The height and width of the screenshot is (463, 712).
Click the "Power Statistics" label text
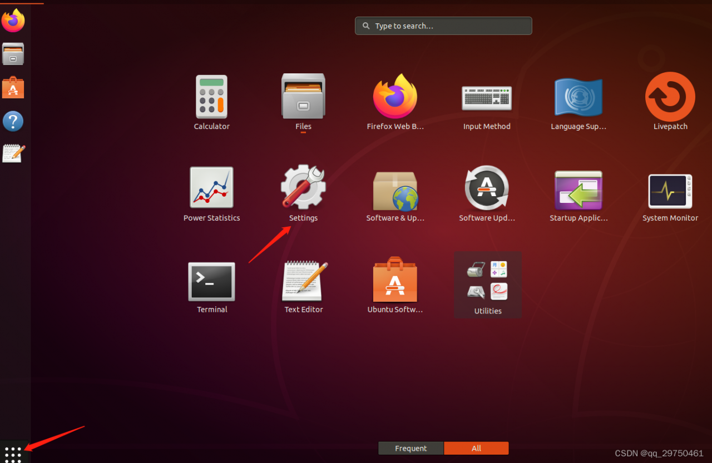212,218
